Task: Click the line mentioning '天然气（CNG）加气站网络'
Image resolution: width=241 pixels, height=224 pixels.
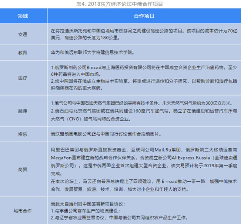Action: click(91, 119)
